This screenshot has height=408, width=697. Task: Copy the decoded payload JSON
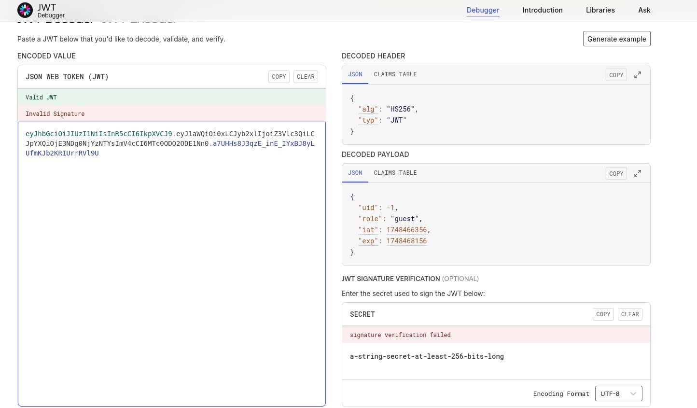pyautogui.click(x=616, y=173)
